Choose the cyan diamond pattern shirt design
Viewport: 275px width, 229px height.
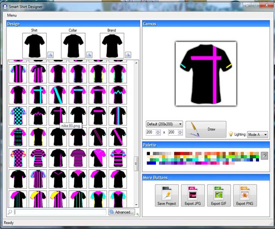pyautogui.click(x=18, y=137)
